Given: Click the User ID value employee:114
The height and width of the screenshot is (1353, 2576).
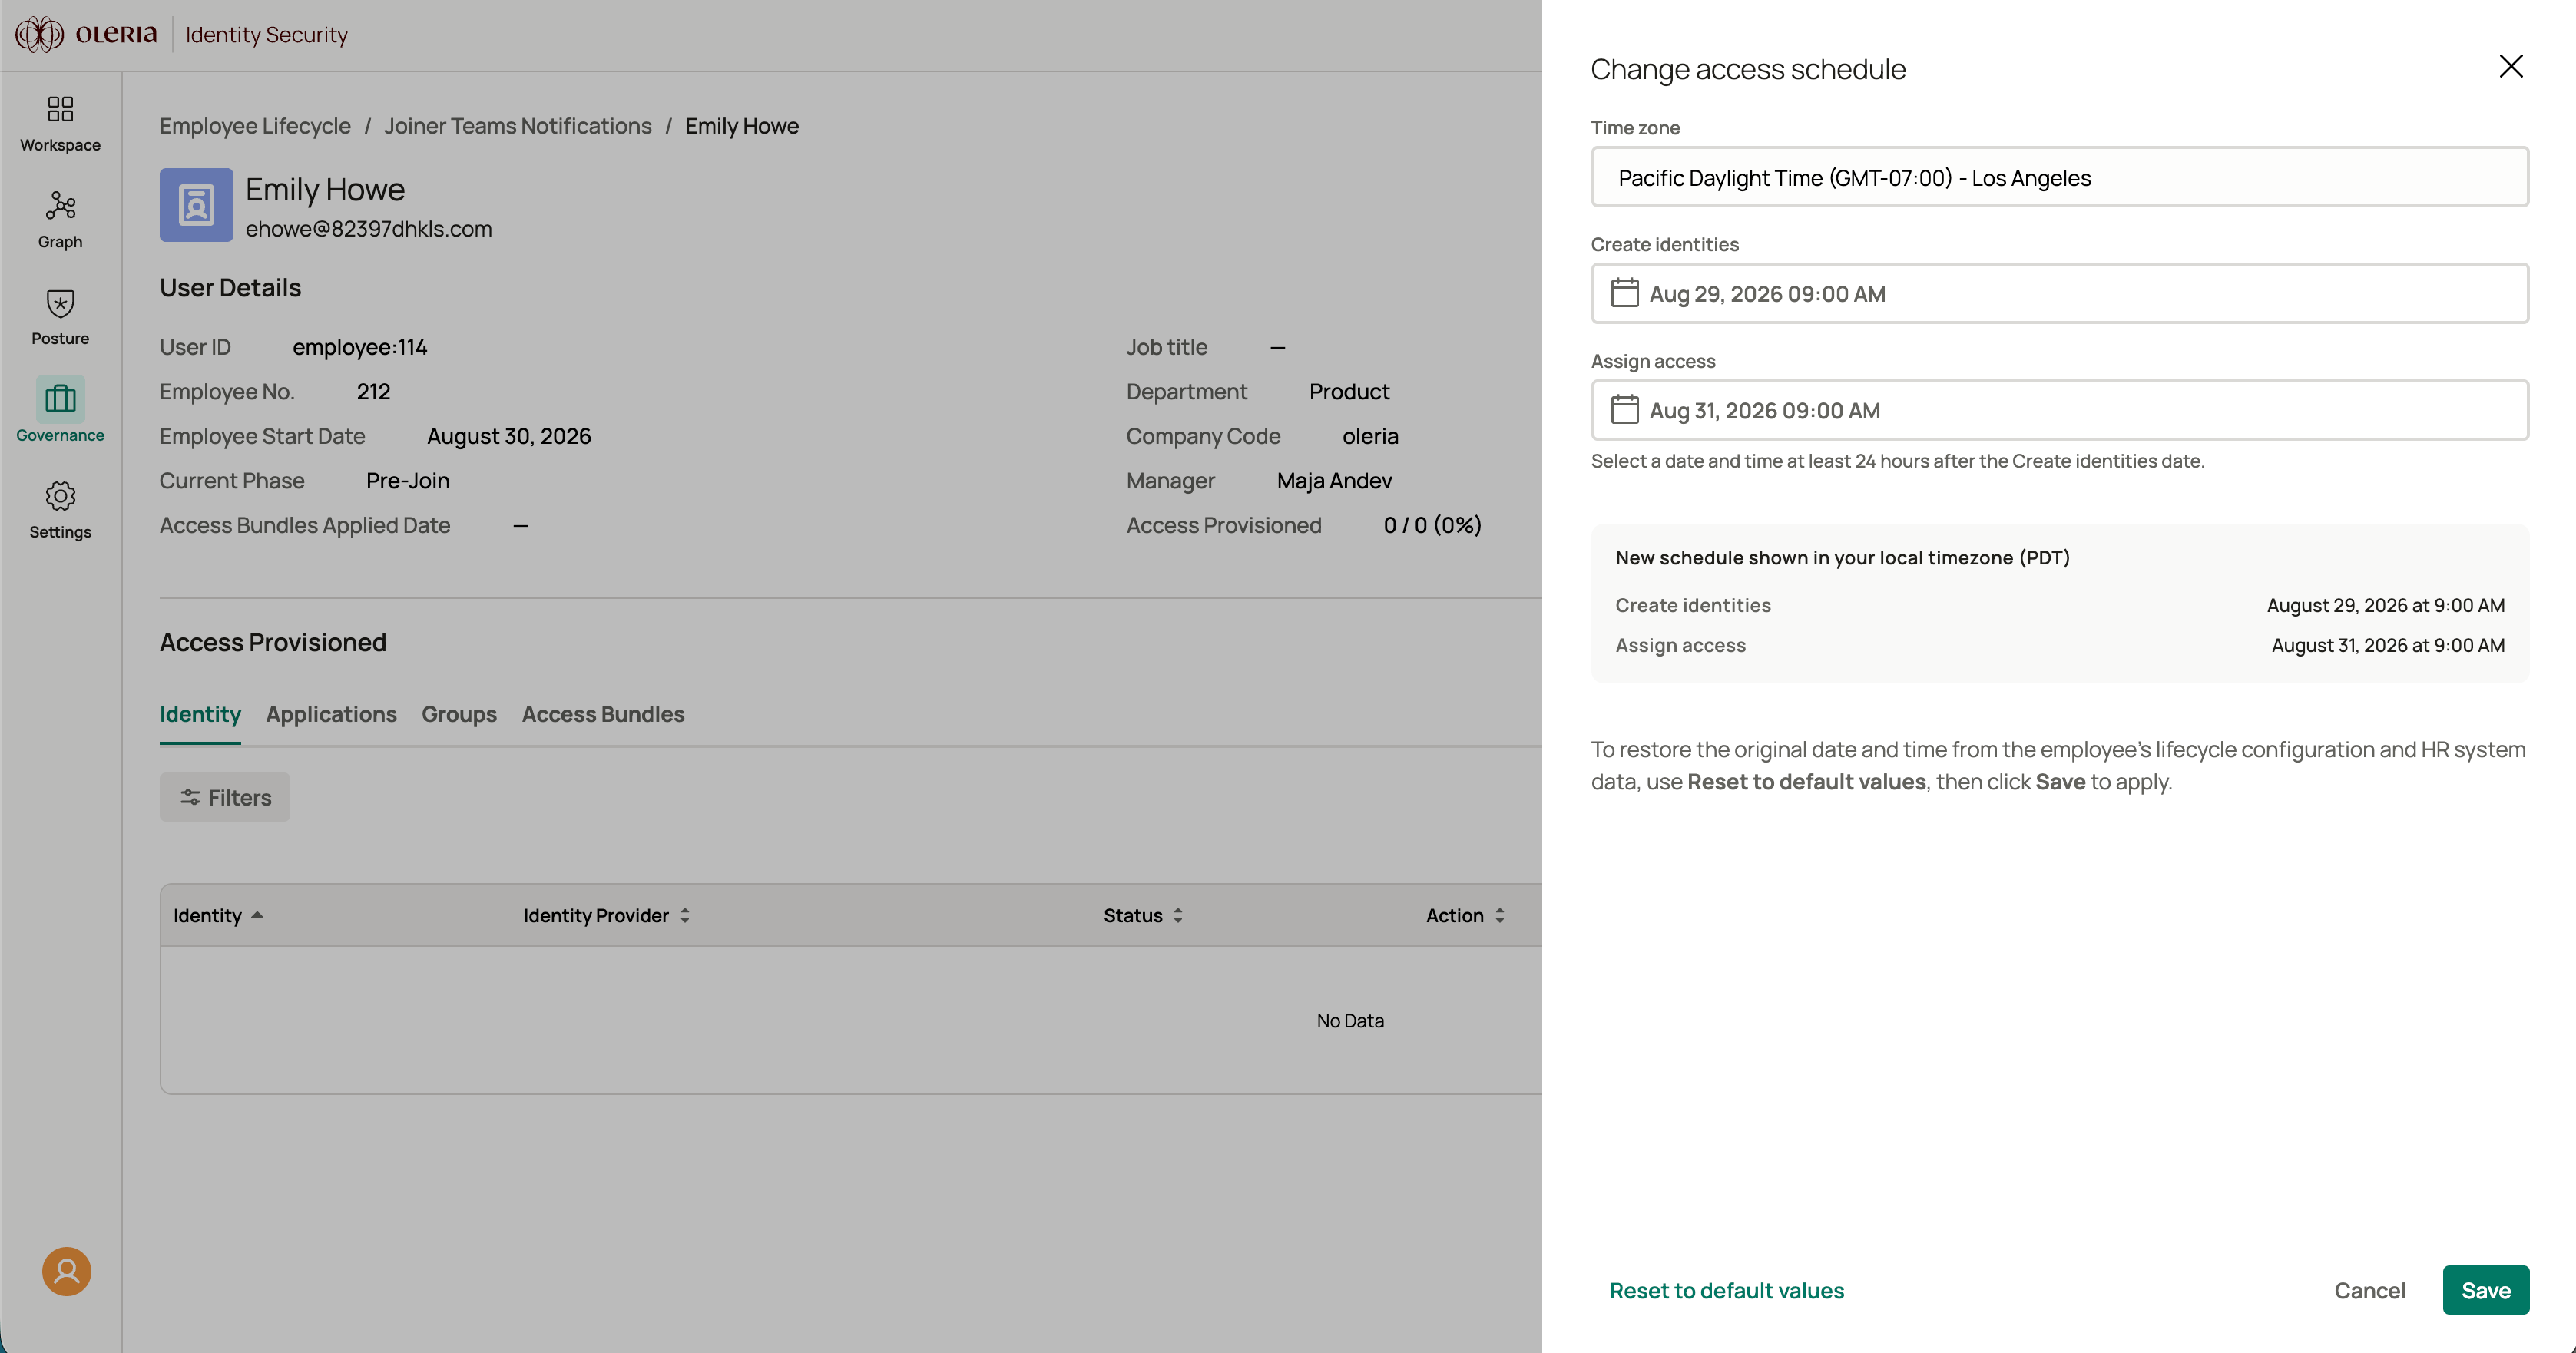Looking at the screenshot, I should tap(360, 347).
